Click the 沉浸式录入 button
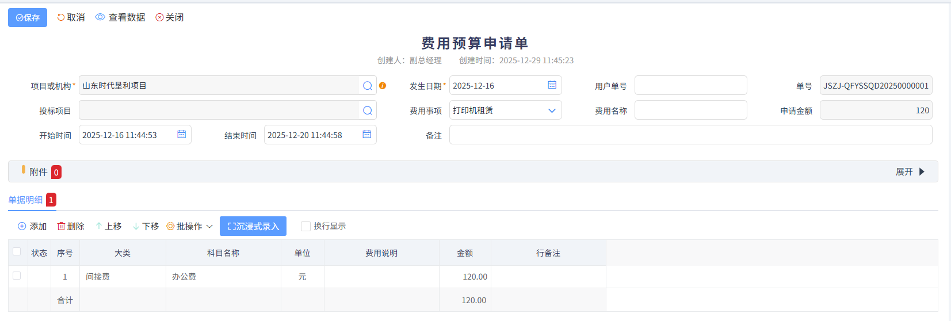 253,226
